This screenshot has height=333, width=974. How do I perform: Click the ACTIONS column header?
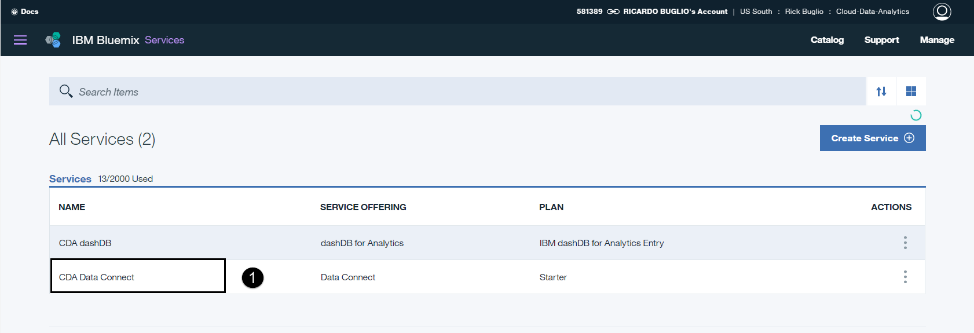click(891, 207)
